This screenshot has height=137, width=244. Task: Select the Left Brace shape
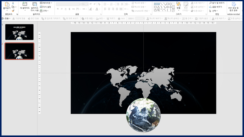(167, 10)
